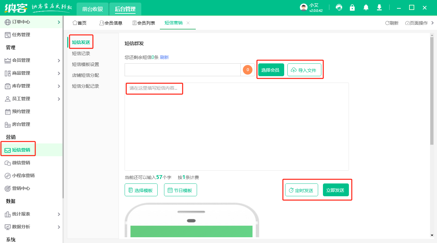
Task: Click the 立即发送 button
Action: coord(335,190)
